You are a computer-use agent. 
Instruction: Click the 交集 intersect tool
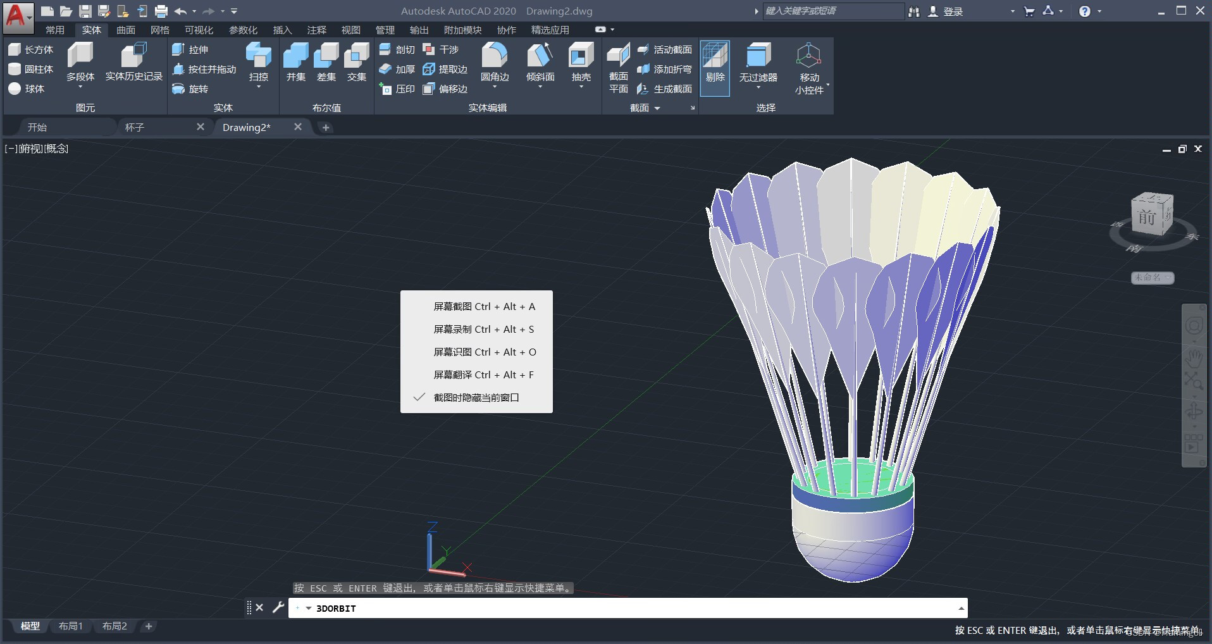pos(356,62)
